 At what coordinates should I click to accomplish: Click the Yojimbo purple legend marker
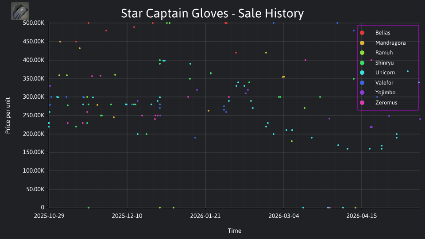click(362, 93)
